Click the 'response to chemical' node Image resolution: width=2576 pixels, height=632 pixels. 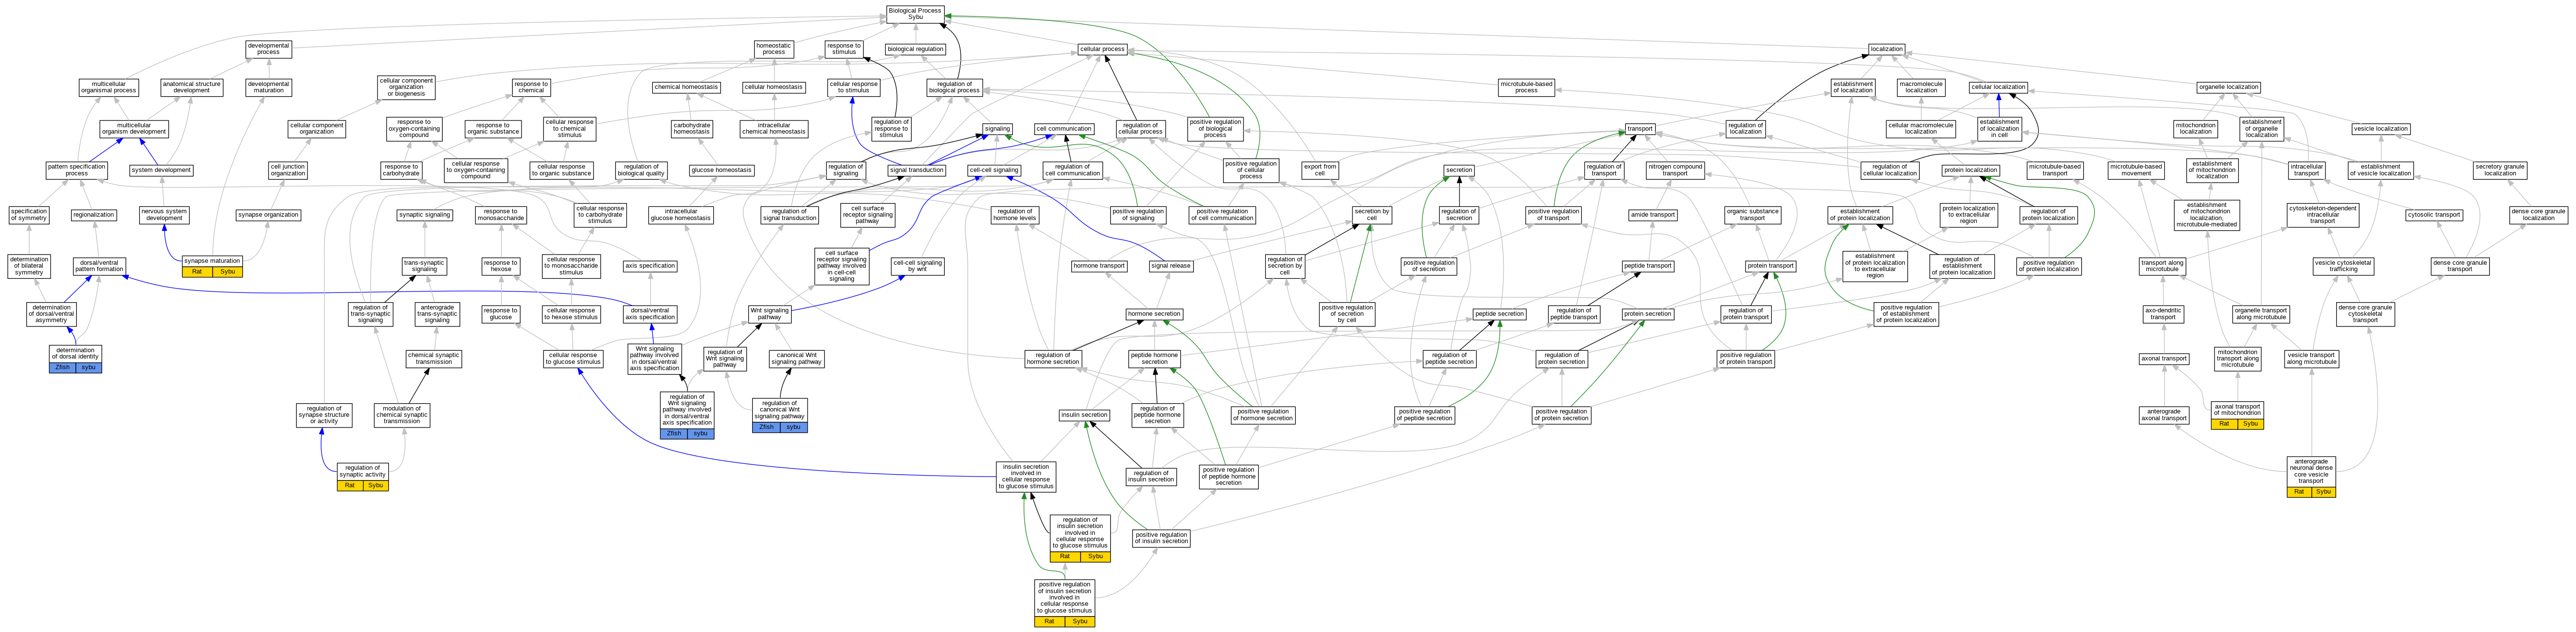(x=531, y=88)
